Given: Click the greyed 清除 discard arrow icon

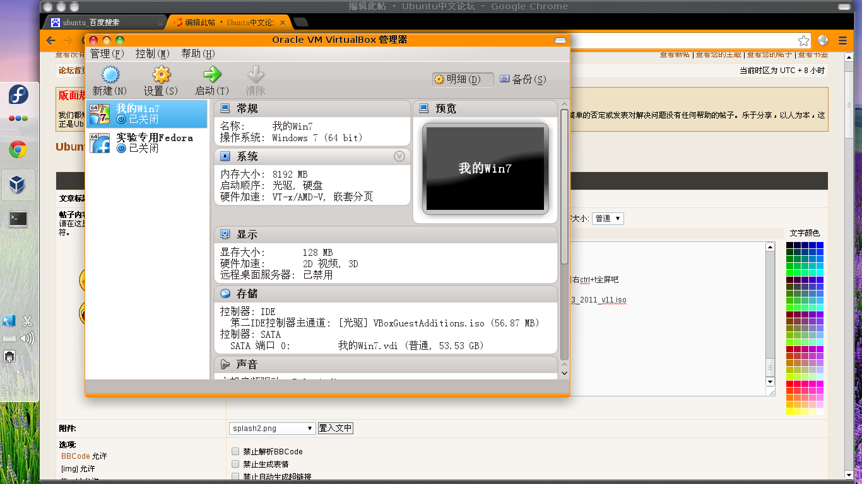Looking at the screenshot, I should point(256,74).
